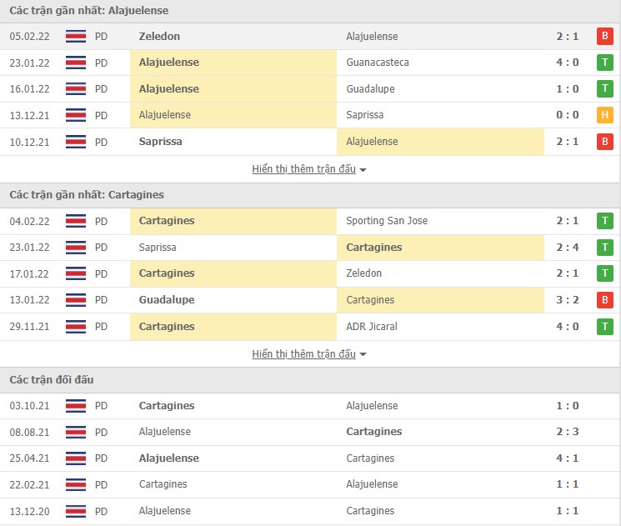Click Costa Rica flag in Zeledon vs Alajuelense row
621x526 pixels.
pos(76,37)
